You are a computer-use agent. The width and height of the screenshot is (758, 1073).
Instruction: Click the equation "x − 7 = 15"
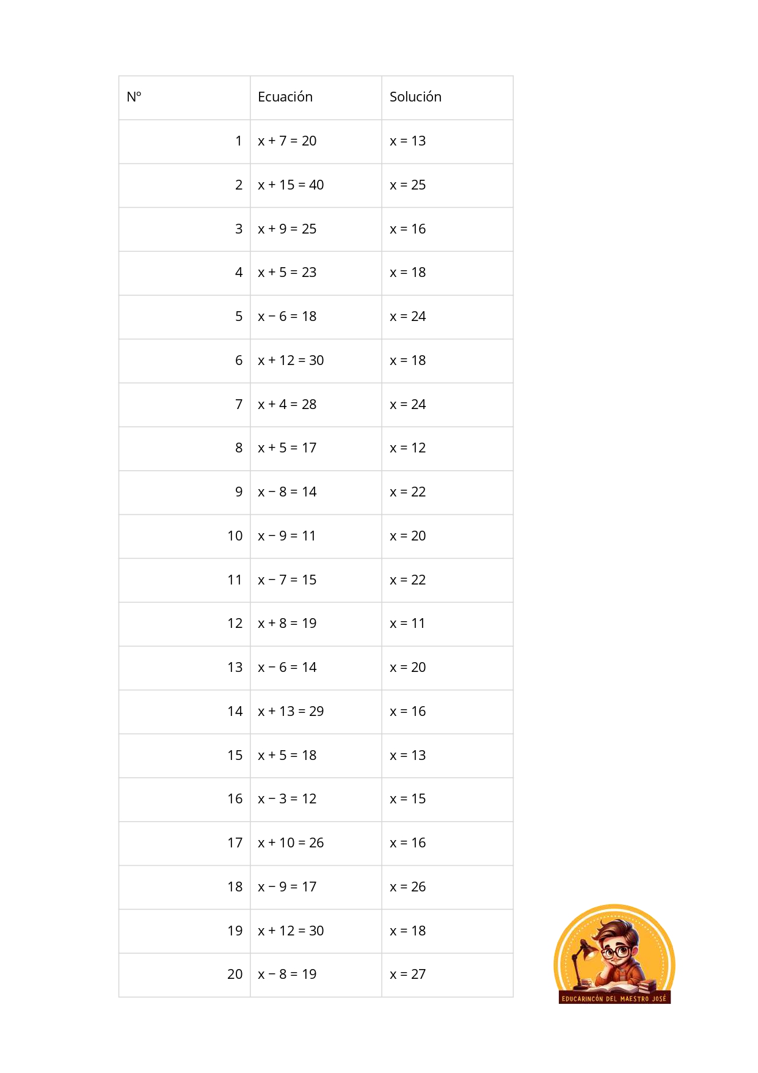287,580
